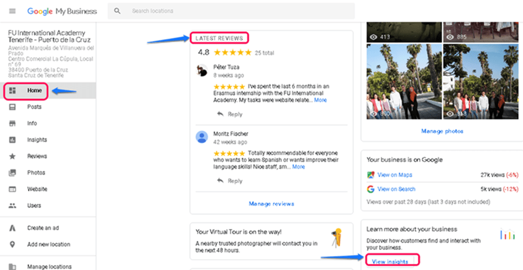The height and width of the screenshot is (270, 523).
Task: Click the Google Maps icon
Action: (x=371, y=175)
